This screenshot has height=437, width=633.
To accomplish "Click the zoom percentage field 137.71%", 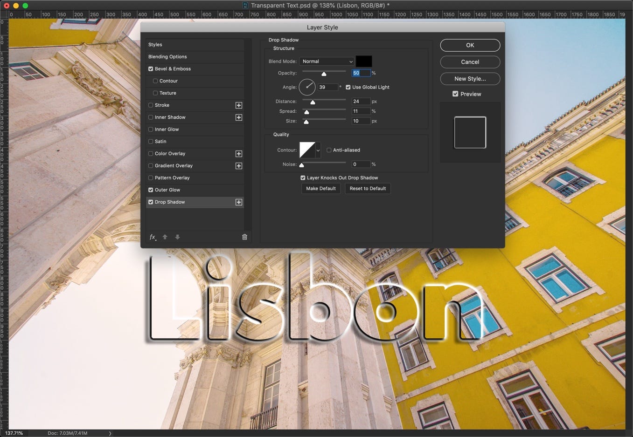I will coord(14,433).
